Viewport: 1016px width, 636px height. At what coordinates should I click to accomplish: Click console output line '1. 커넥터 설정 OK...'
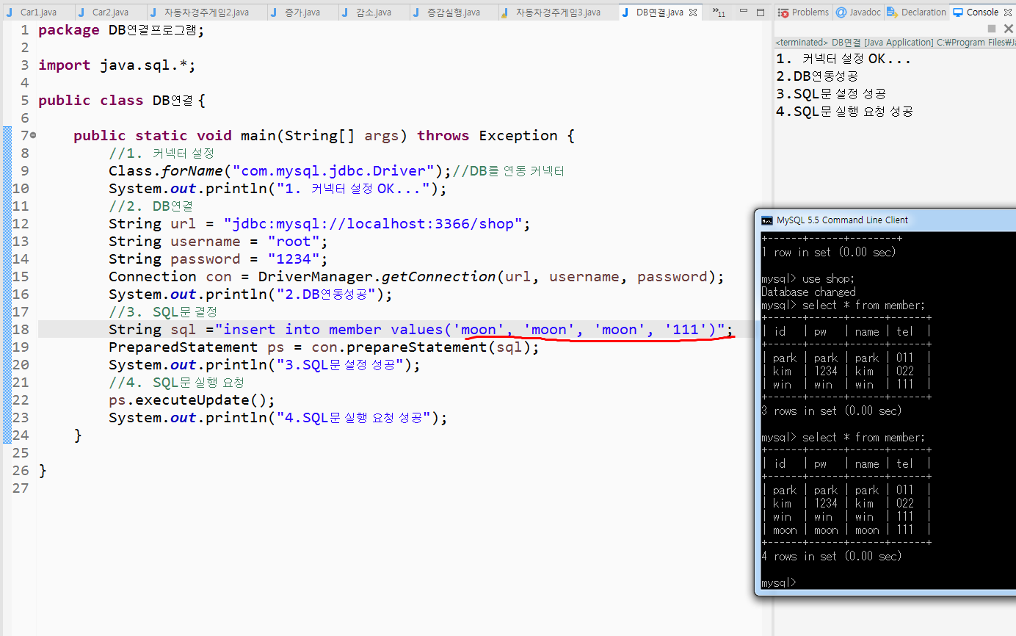tap(843, 59)
